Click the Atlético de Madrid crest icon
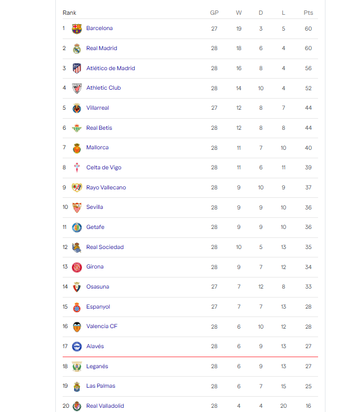 [77, 68]
